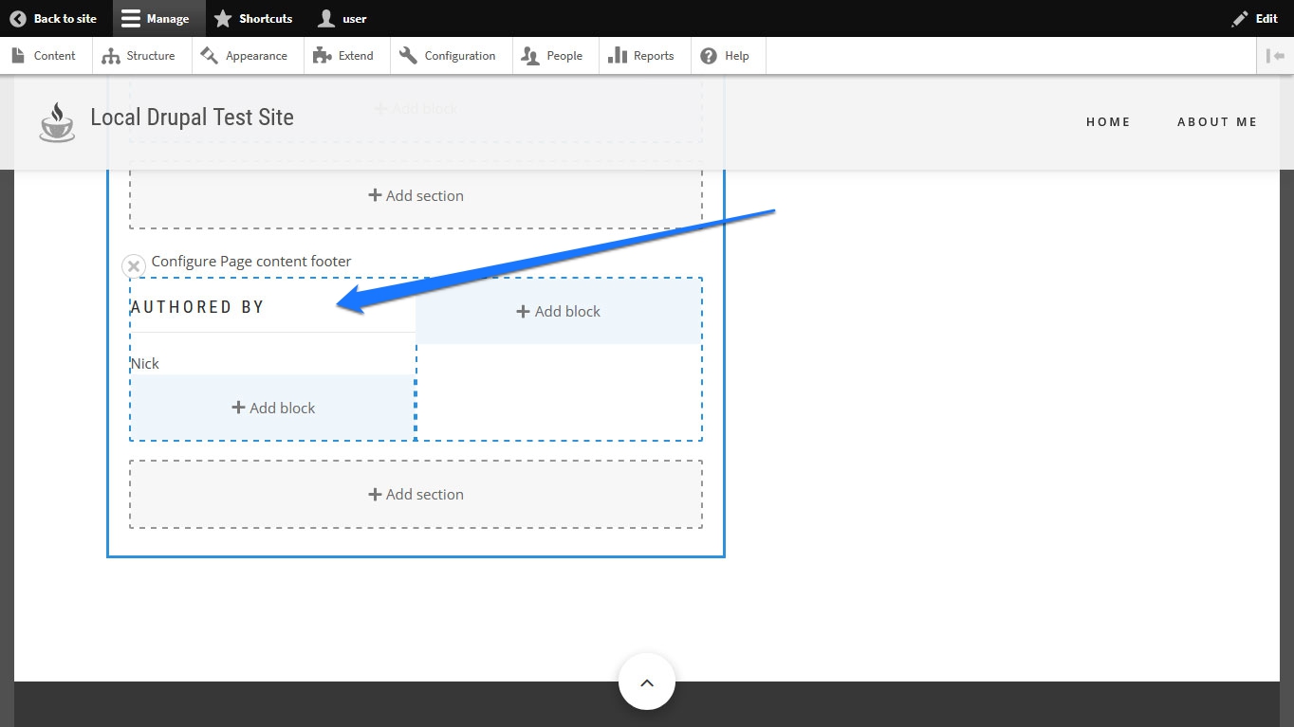Toggle the Manage toolbar menu
The image size is (1294, 727).
(x=157, y=18)
